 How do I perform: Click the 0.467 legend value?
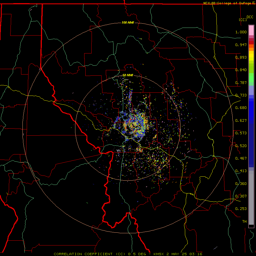pyautogui.click(x=241, y=158)
